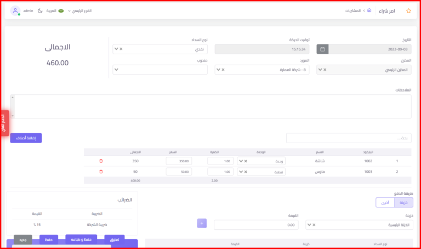Open the admin user avatar menu
Screen dimensions: 421x249
point(15,11)
